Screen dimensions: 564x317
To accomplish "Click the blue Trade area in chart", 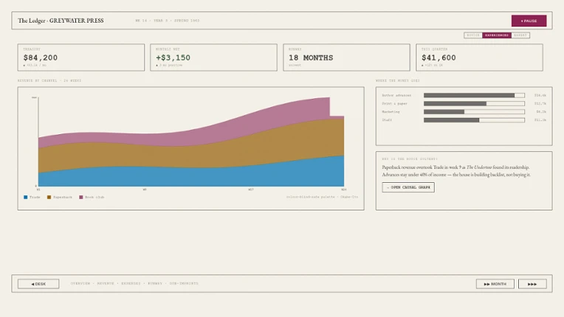I will coord(190,178).
